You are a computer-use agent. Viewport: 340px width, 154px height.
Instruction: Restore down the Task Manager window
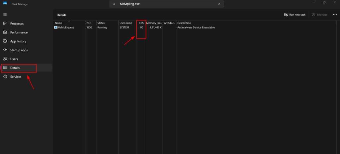(x=324, y=2)
